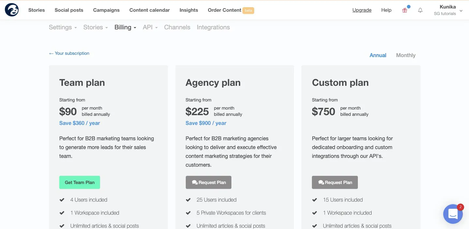
Task: Go to the Content calendar tab
Action: (150, 10)
